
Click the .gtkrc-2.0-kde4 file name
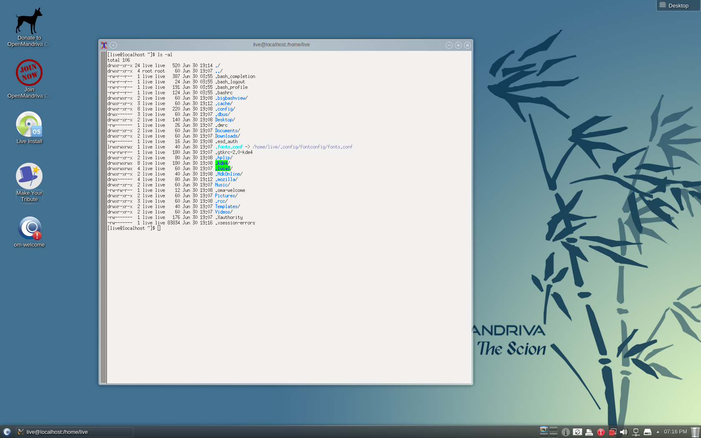[234, 152]
